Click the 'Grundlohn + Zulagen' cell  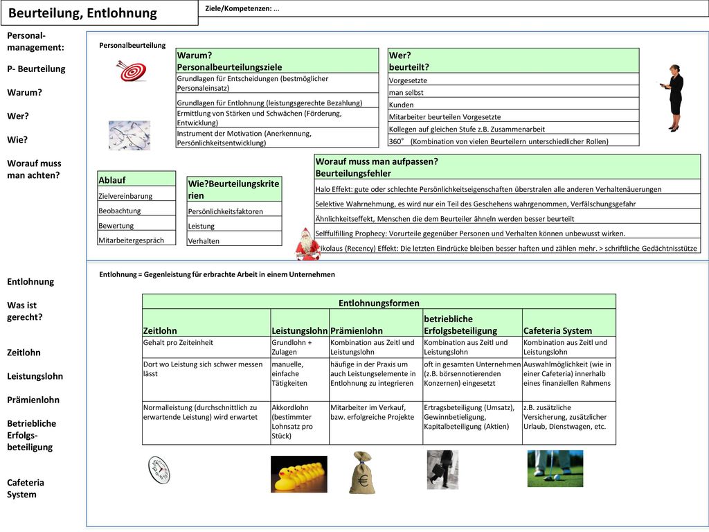tap(299, 347)
